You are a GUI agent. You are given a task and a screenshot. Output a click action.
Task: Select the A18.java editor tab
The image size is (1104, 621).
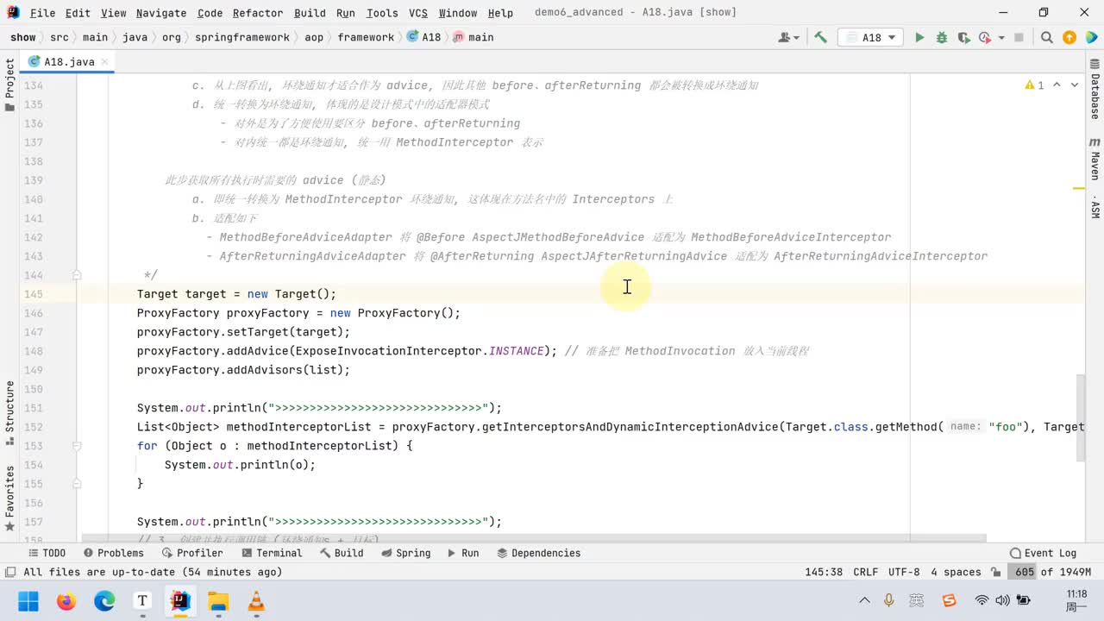pyautogui.click(x=69, y=62)
